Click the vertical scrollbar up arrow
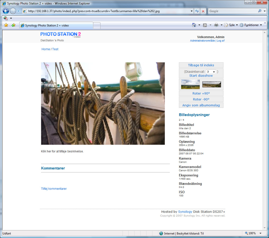Viewport: 269px width, 238px height. (264, 33)
